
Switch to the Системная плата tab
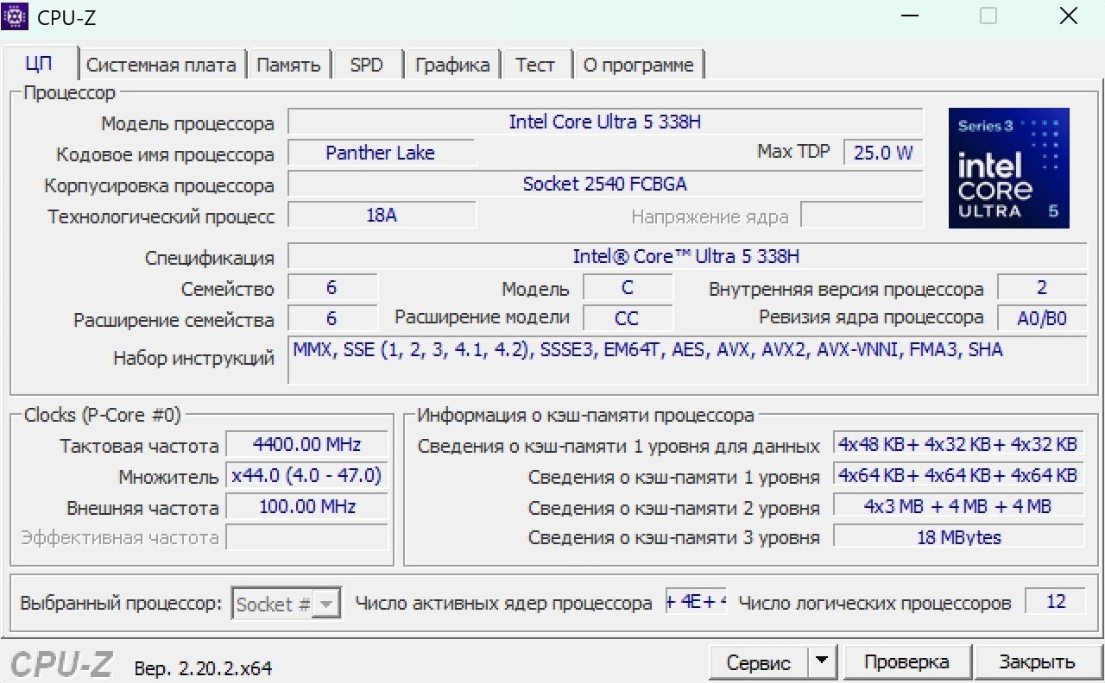[x=161, y=65]
